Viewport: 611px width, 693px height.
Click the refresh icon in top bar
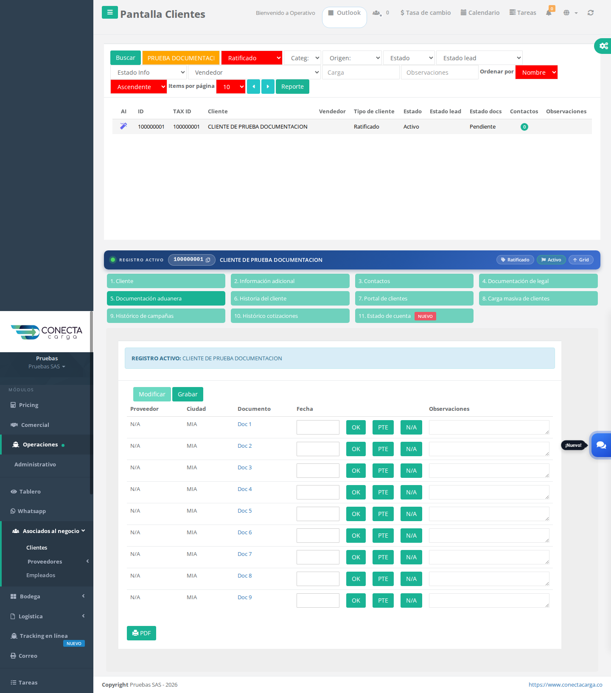coord(591,13)
